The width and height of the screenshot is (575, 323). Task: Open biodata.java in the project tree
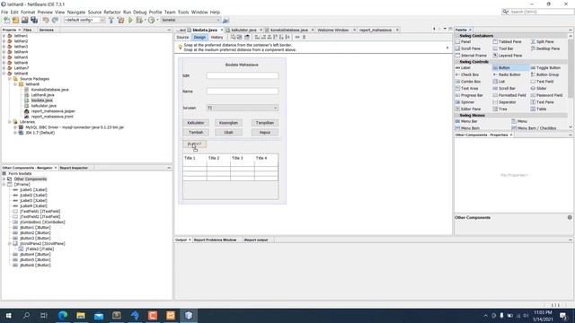pyautogui.click(x=42, y=100)
